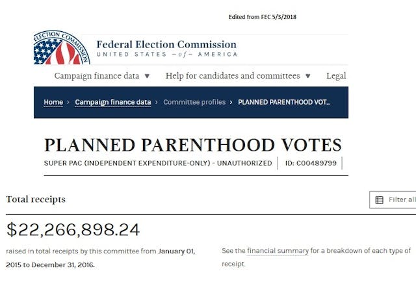Open Help for candidates and committees menu
Image resolution: width=416 pixels, height=282 pixels.
233,76
